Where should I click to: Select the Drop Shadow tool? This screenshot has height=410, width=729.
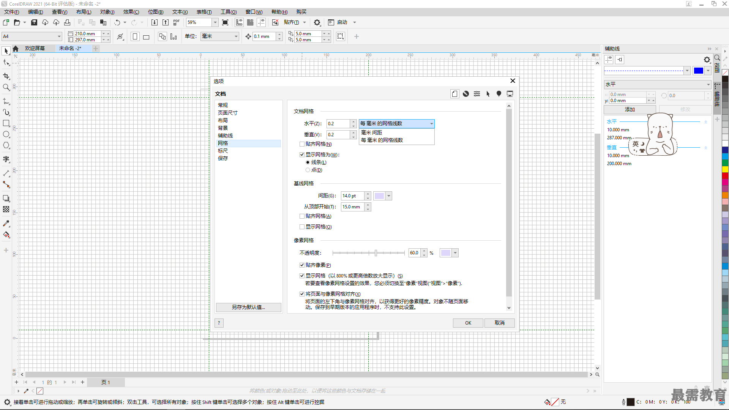point(6,198)
